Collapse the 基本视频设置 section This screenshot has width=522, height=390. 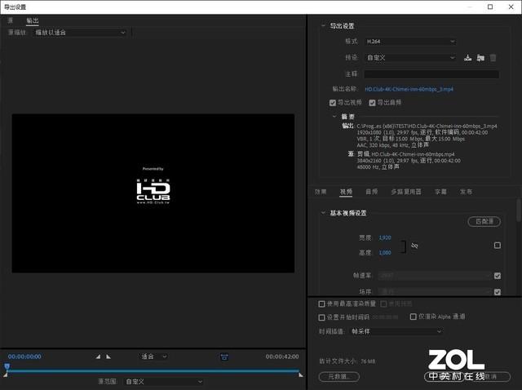coord(323,213)
